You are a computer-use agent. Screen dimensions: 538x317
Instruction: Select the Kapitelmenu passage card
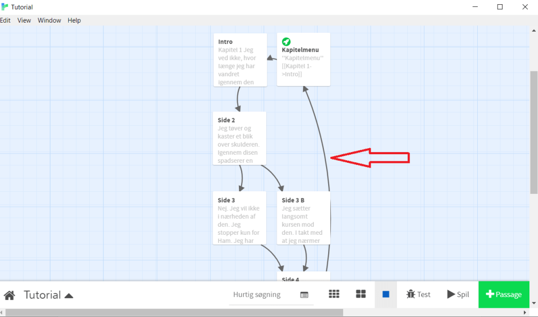(303, 59)
